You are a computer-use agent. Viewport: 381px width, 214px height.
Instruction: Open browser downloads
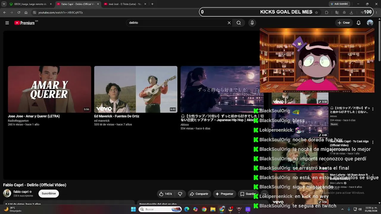click(352, 12)
